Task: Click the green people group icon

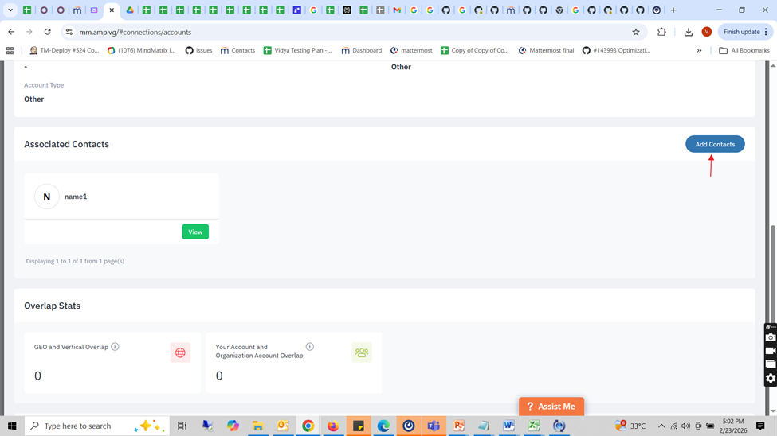Action: [x=362, y=352]
